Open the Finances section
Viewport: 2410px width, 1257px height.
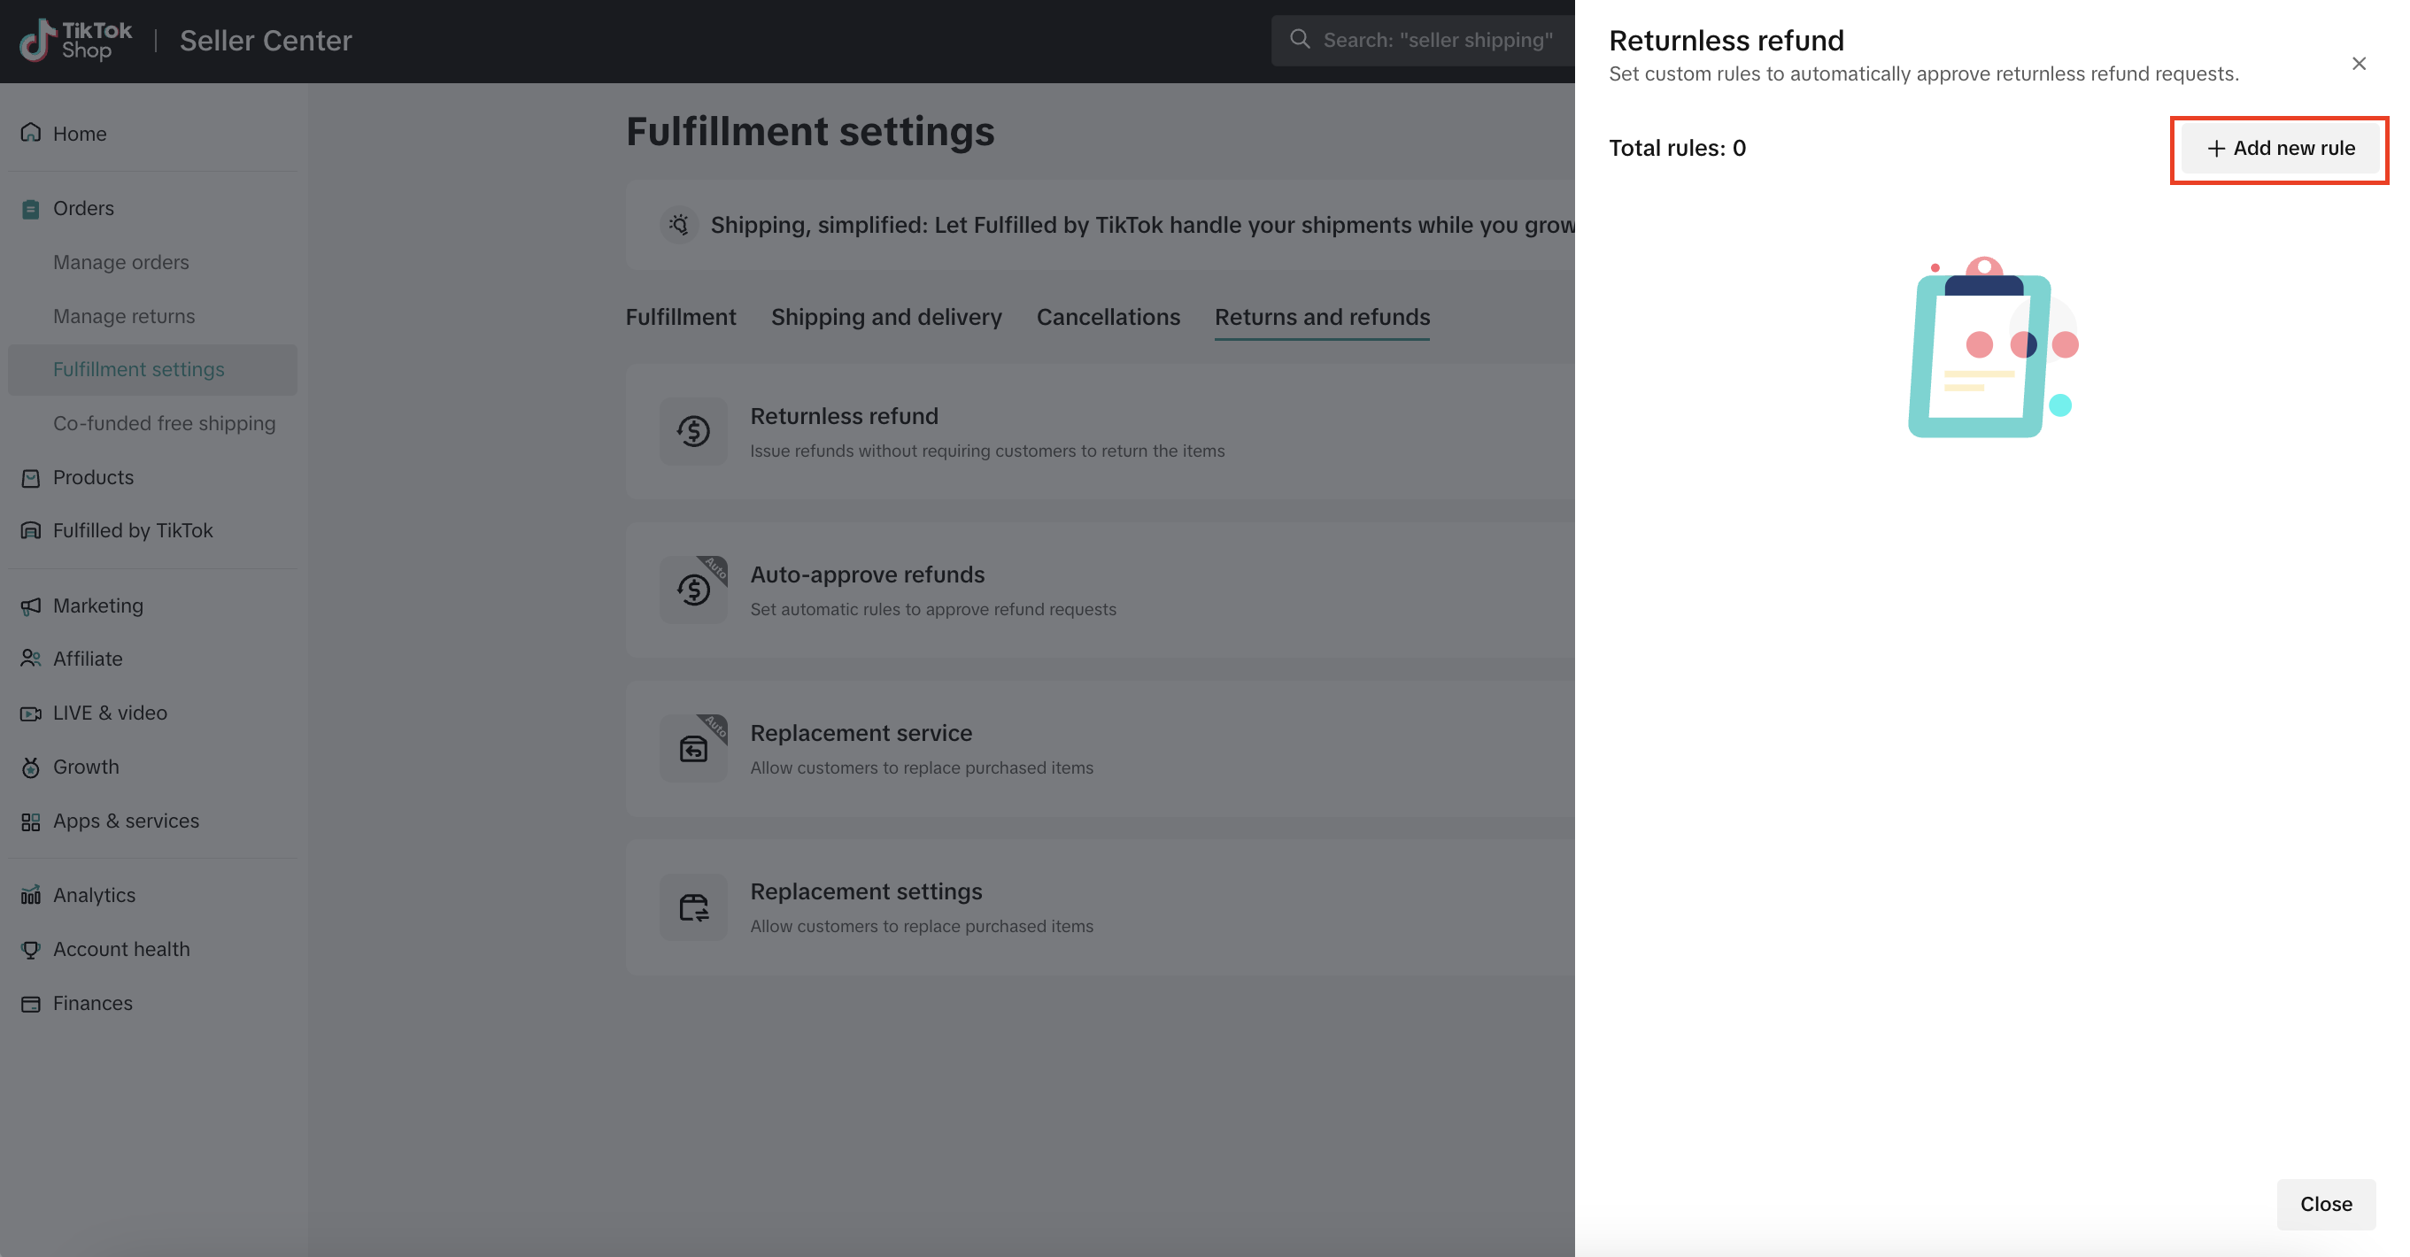pos(92,1004)
